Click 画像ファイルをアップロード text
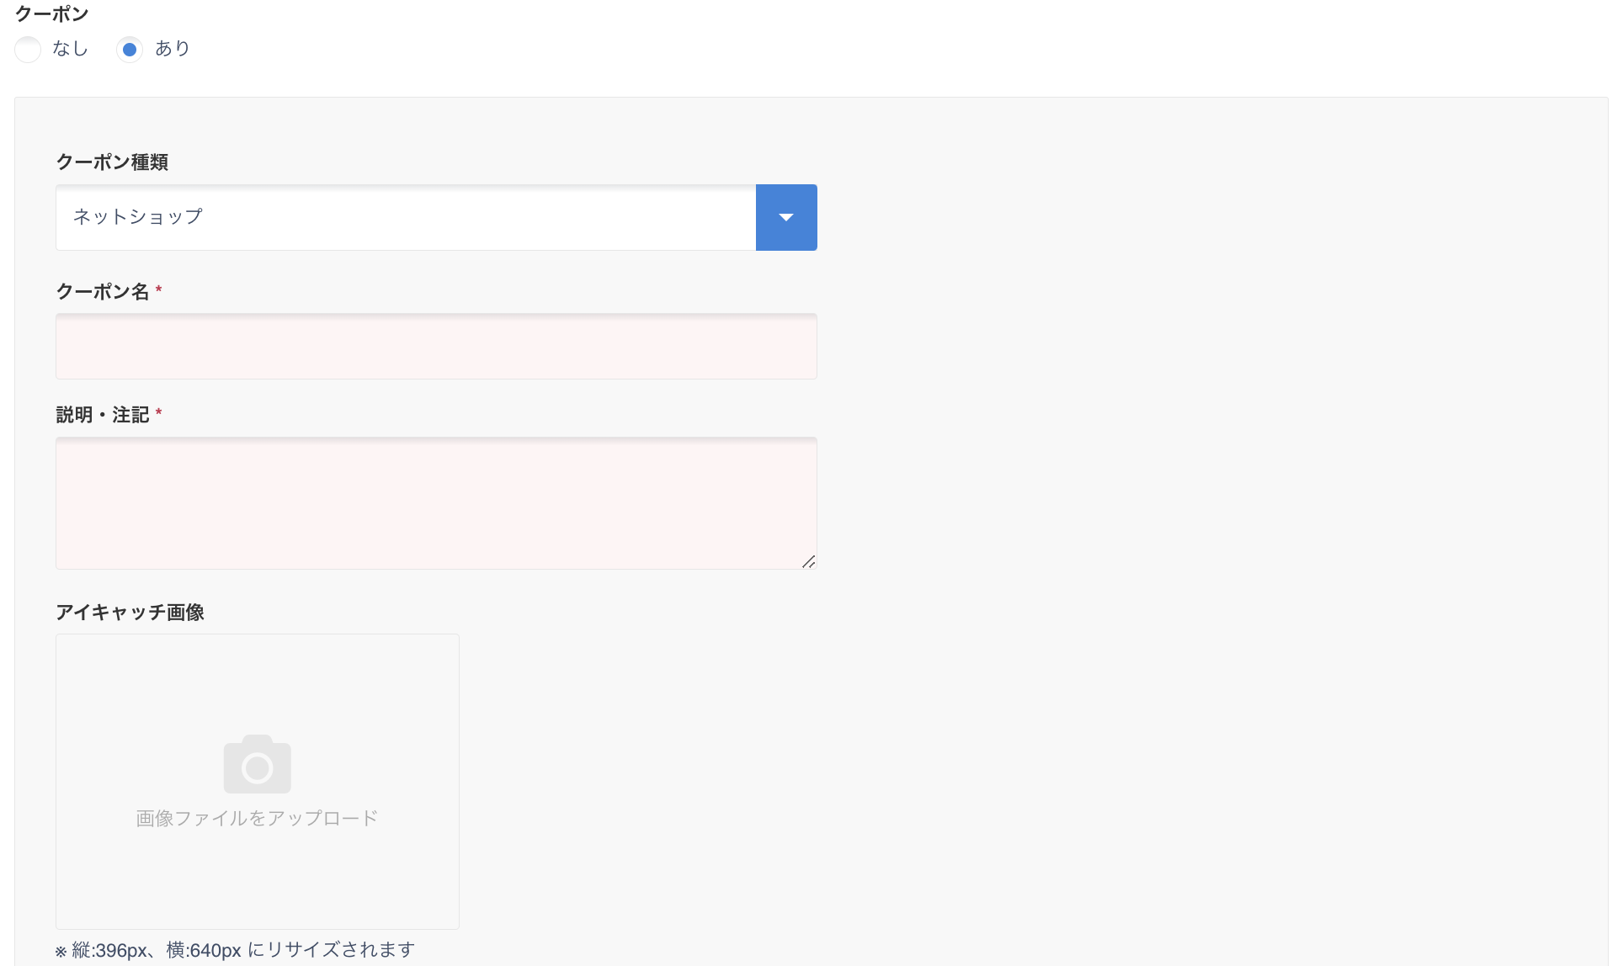This screenshot has height=966, width=1623. pyautogui.click(x=257, y=818)
